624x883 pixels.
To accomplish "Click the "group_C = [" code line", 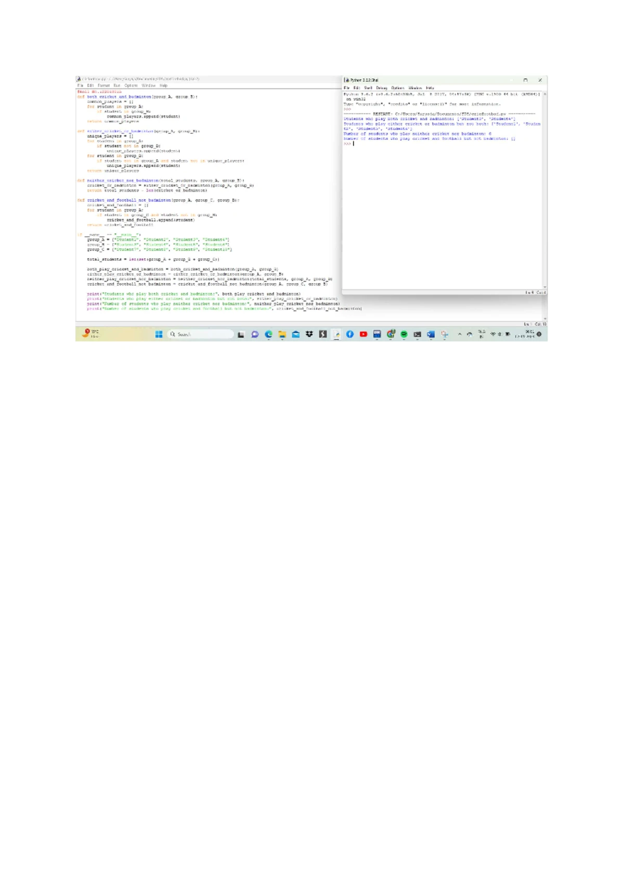I will [x=160, y=249].
